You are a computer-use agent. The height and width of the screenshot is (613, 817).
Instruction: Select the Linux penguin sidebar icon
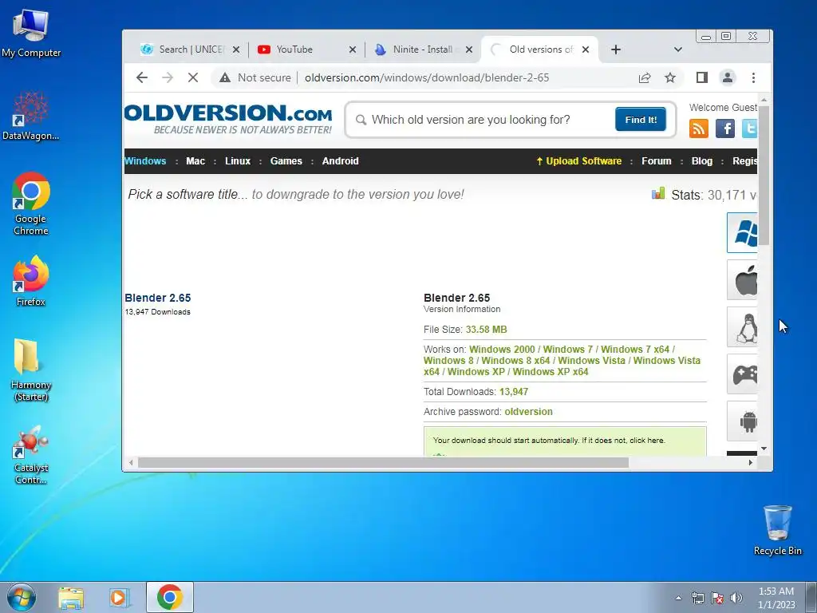click(x=743, y=327)
